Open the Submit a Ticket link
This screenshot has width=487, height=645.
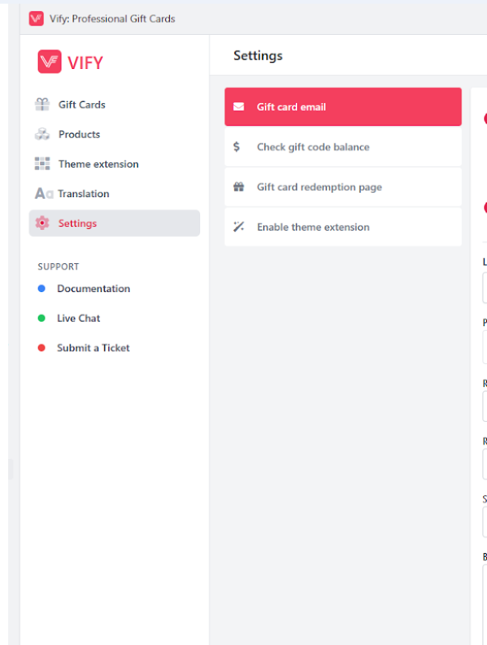93,348
